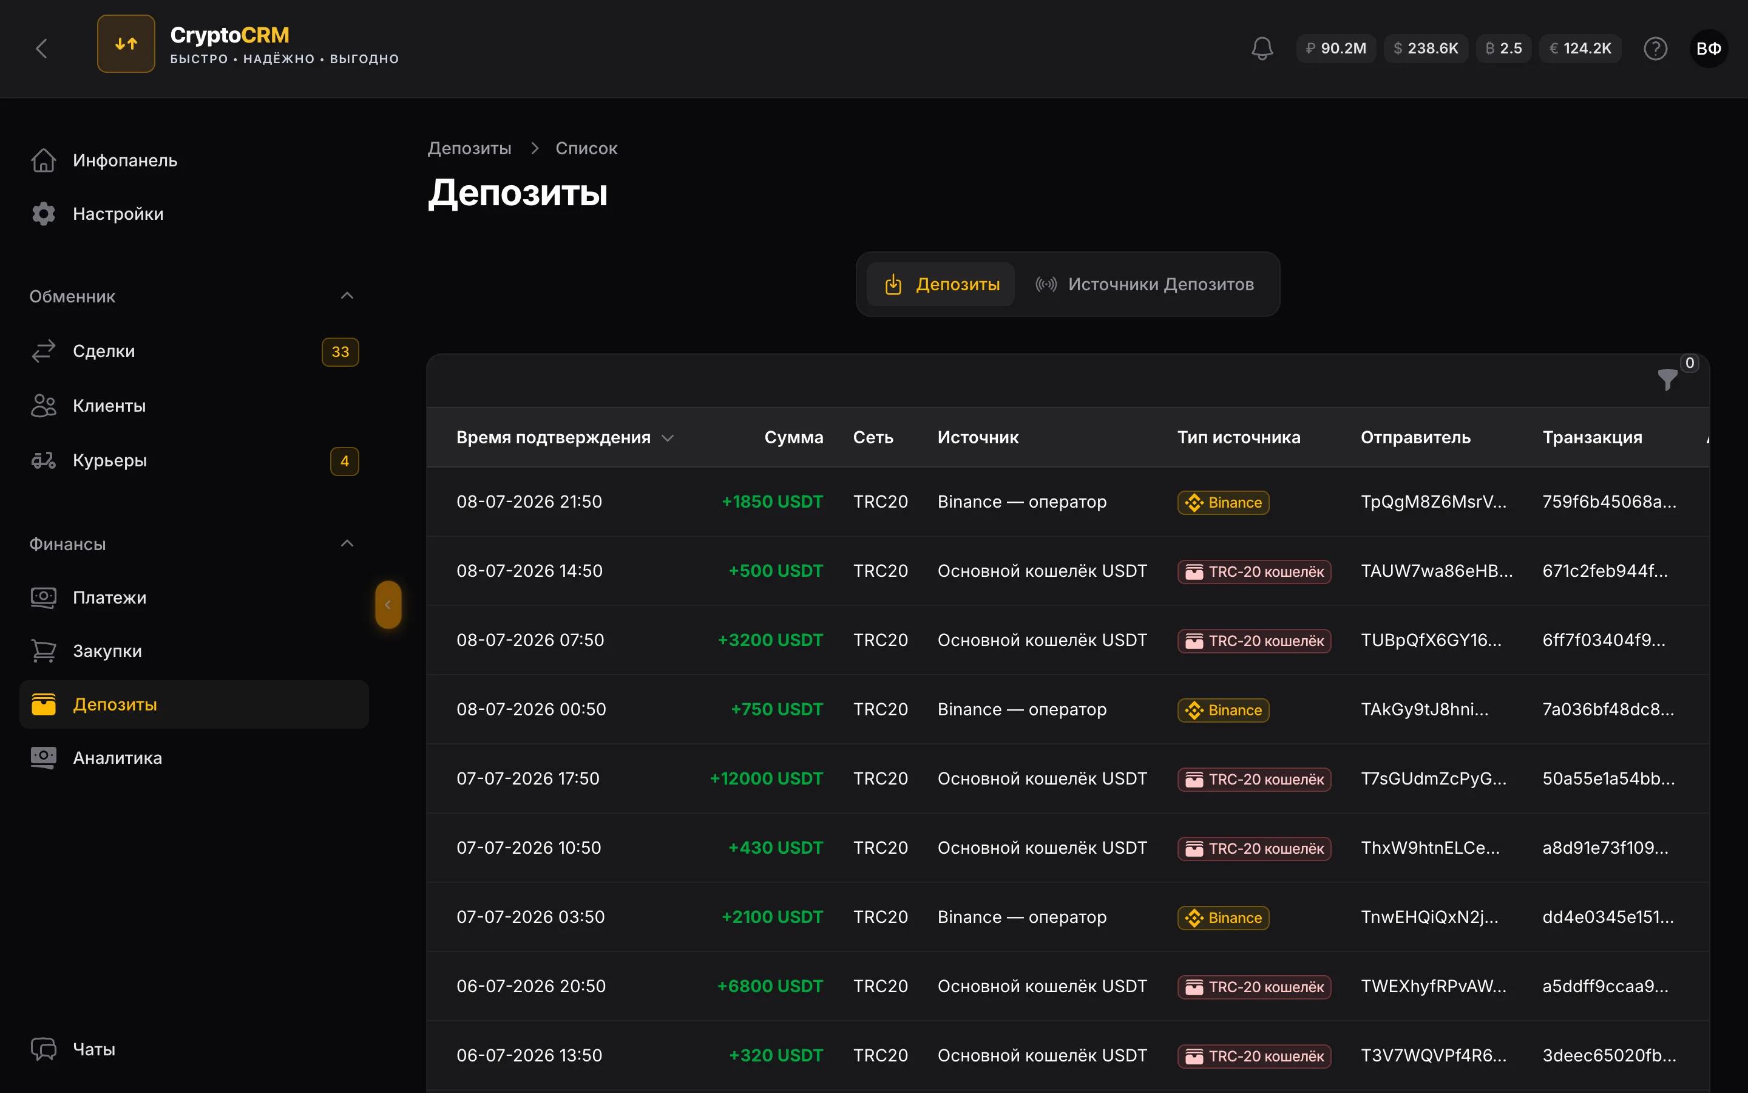Click the dollar balance 238.6K chip
The height and width of the screenshot is (1093, 1748).
pos(1426,49)
